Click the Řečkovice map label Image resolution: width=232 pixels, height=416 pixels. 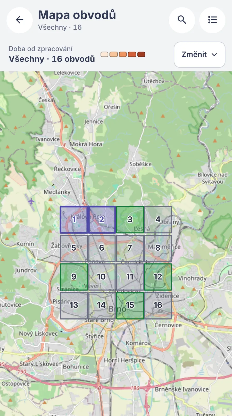pyautogui.click(x=67, y=169)
